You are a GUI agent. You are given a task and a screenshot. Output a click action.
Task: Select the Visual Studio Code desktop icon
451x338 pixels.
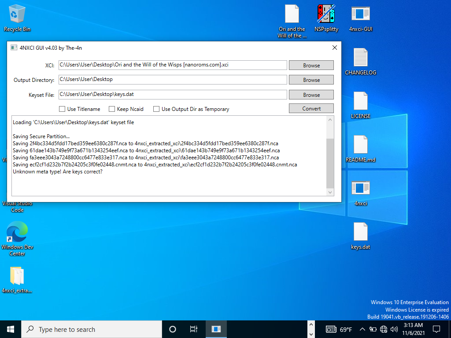point(17,206)
